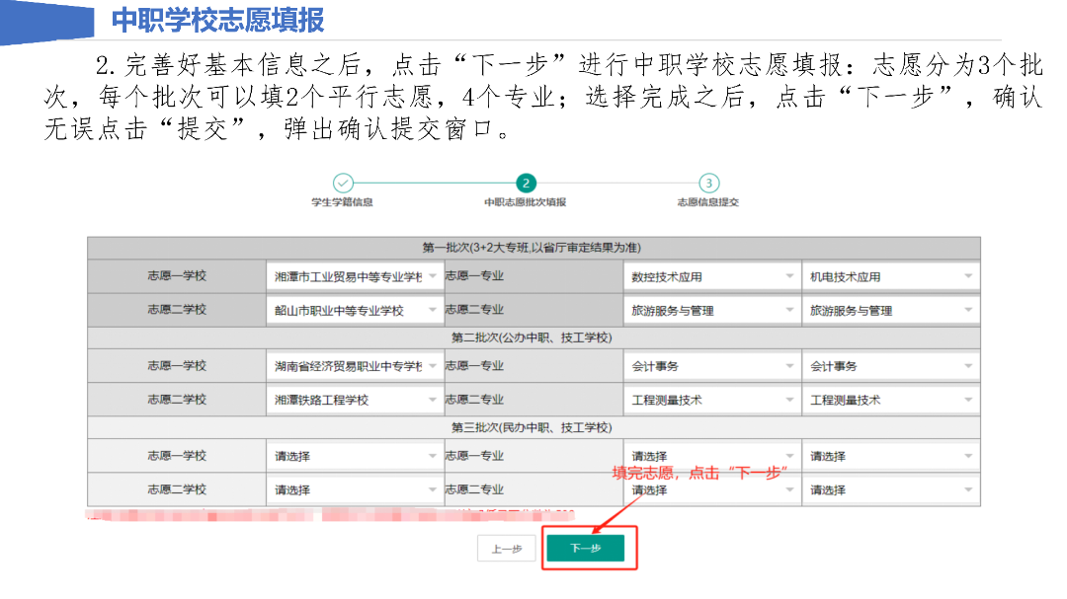Select the 第二批次(公办中职、技工学校) section header
Screen dimensions: 1067x599
pyautogui.click(x=532, y=337)
